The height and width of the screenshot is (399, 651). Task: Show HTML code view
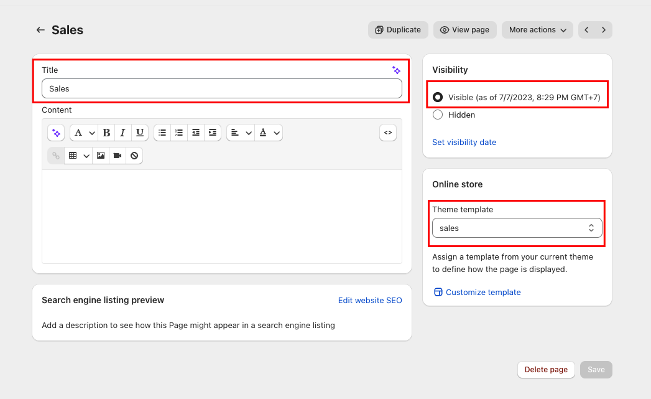coord(388,133)
